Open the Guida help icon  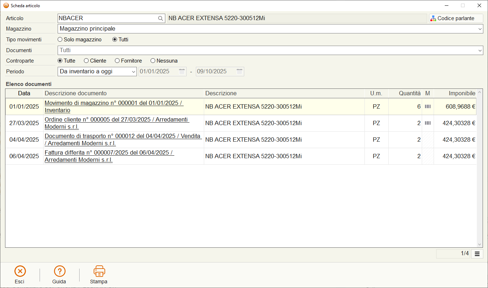coord(59,271)
